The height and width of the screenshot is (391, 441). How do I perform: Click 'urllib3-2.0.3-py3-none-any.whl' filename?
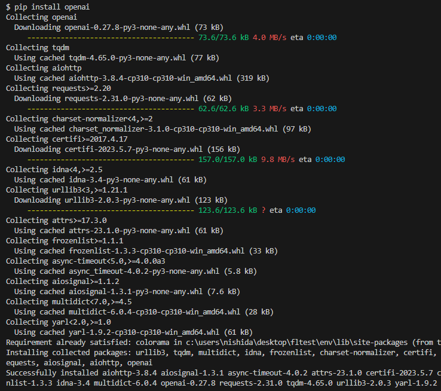point(127,200)
